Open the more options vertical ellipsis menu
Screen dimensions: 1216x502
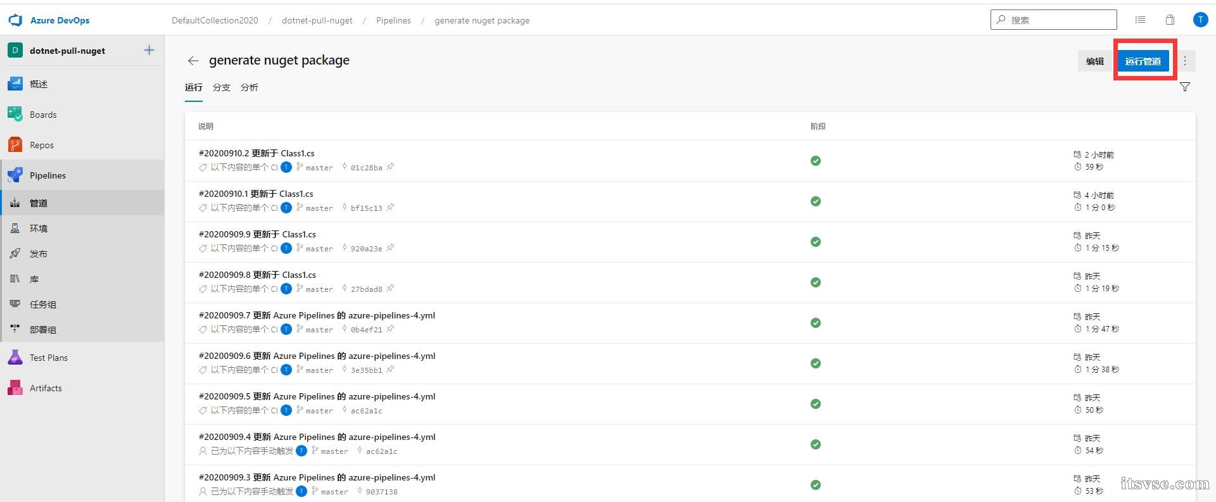(1185, 61)
